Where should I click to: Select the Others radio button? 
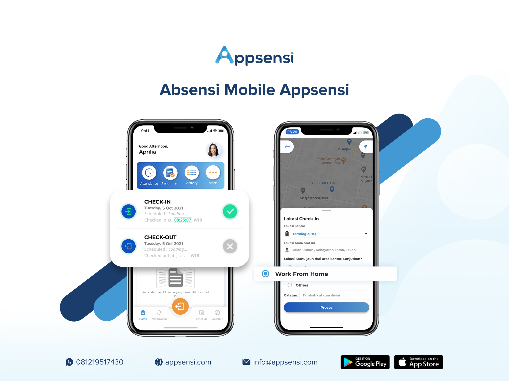[x=289, y=285]
